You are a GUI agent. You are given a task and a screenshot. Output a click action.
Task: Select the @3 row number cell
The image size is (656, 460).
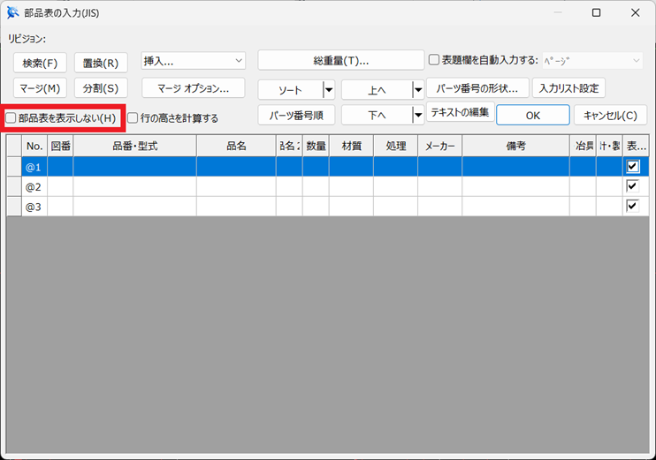pyautogui.click(x=34, y=206)
